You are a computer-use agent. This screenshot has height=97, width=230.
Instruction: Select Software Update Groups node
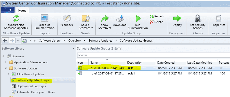pyautogui.click(x=33, y=80)
